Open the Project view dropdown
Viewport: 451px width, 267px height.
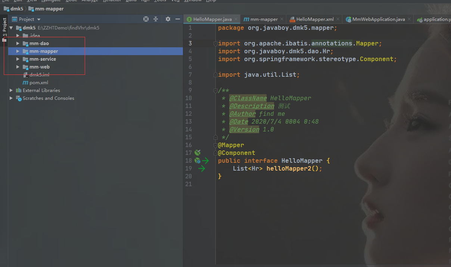tap(39, 19)
